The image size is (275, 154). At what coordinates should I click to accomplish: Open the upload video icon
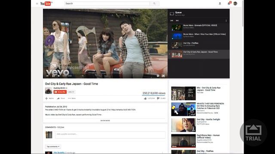coord(220,3)
